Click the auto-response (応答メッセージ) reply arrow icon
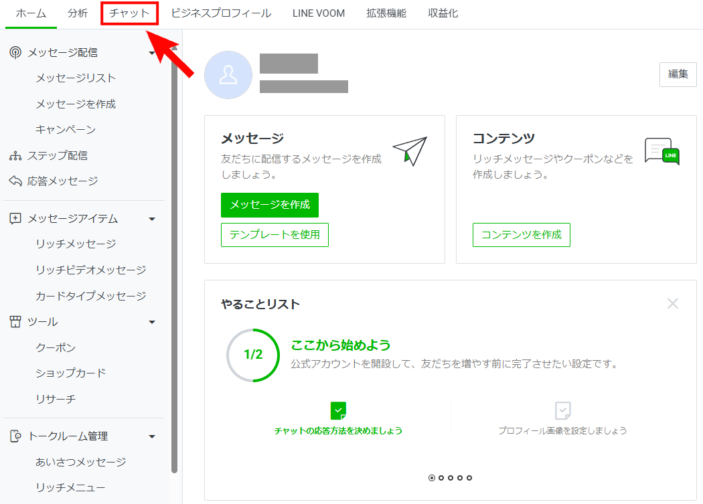This screenshot has height=504, width=703. coord(15,181)
